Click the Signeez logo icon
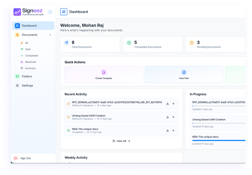The width and height of the screenshot is (252, 175). [17, 12]
